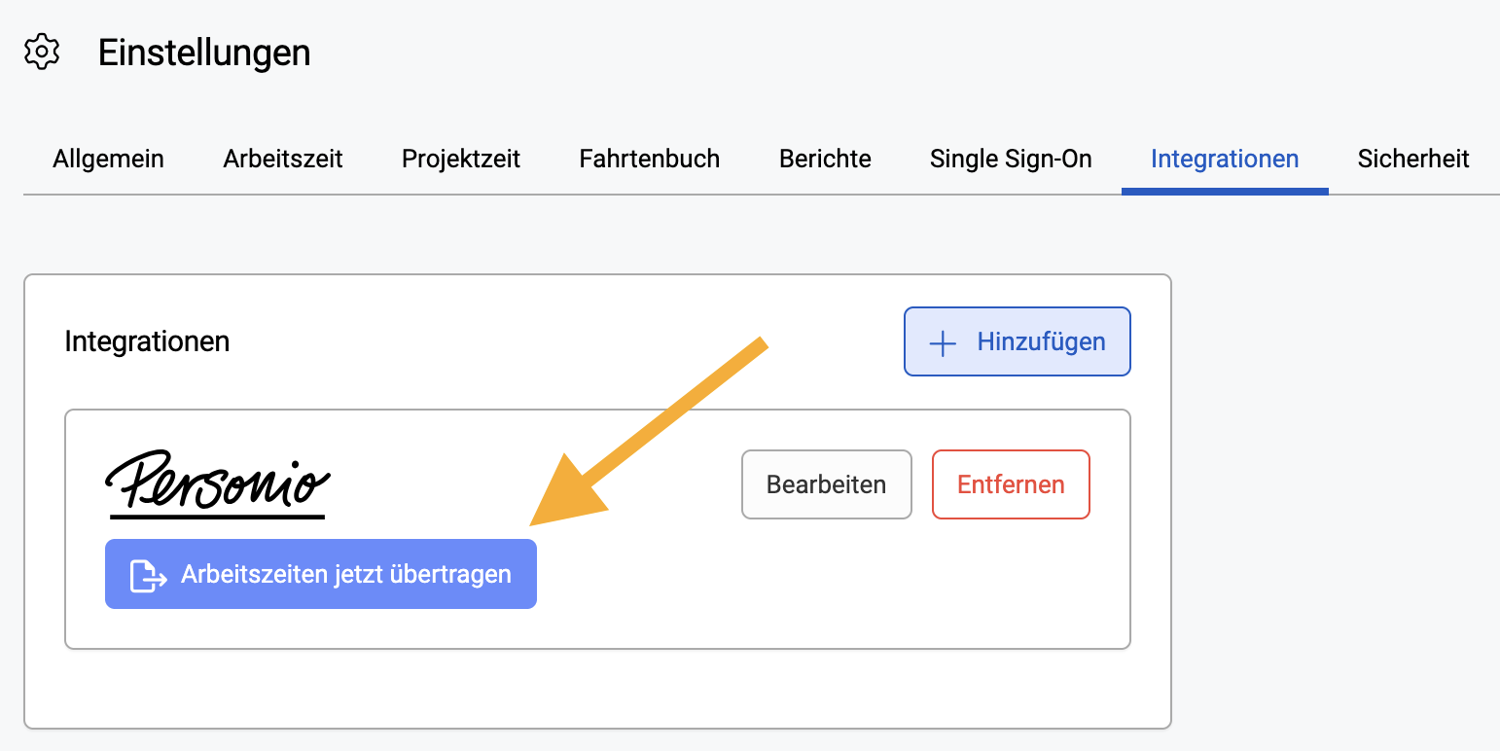Click the settings gear icon
The image size is (1500, 751).
(x=42, y=52)
